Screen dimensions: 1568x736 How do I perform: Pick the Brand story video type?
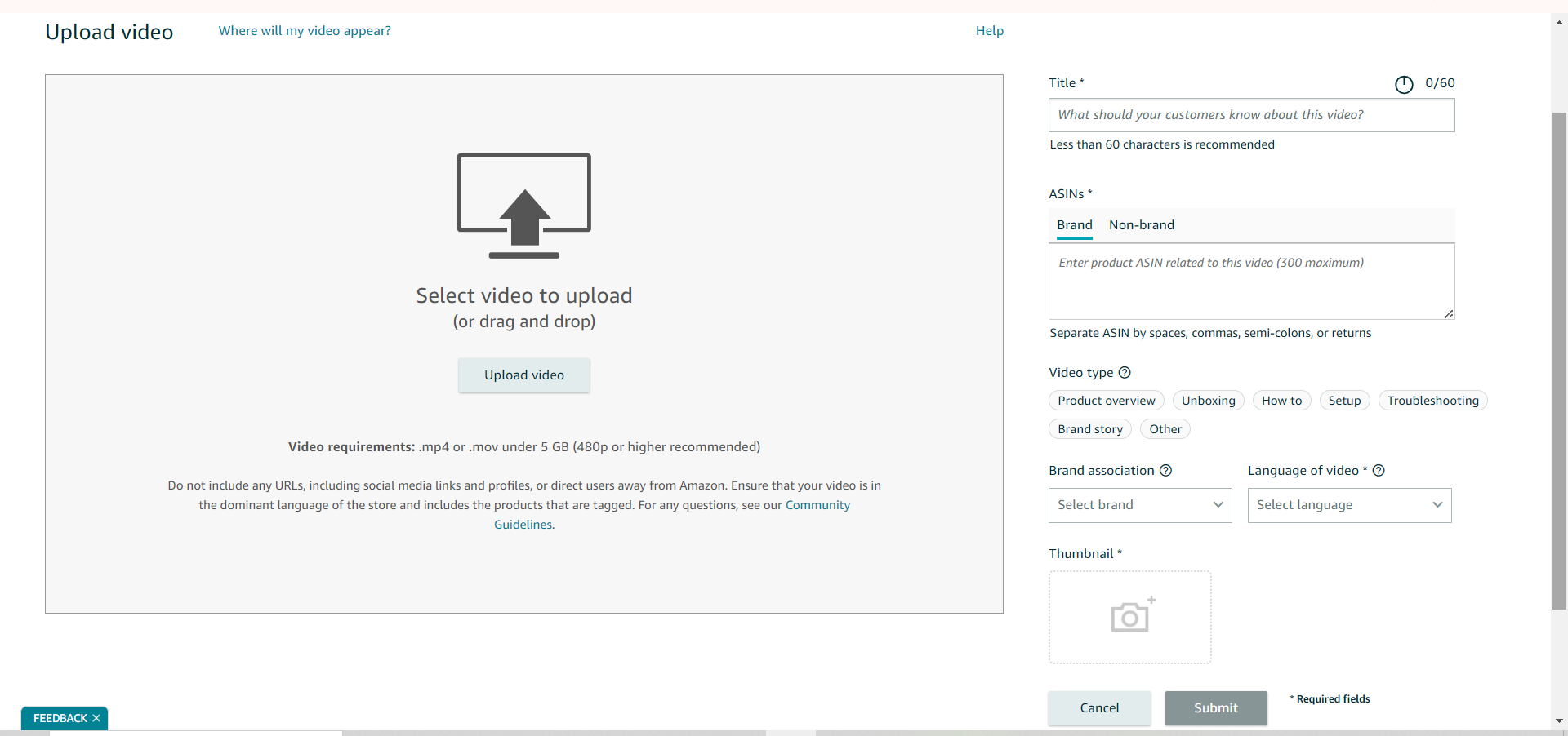point(1089,429)
